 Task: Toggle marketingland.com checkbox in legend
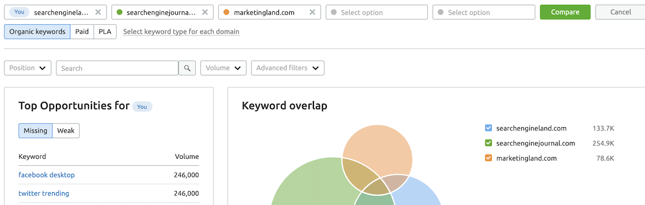pos(489,158)
